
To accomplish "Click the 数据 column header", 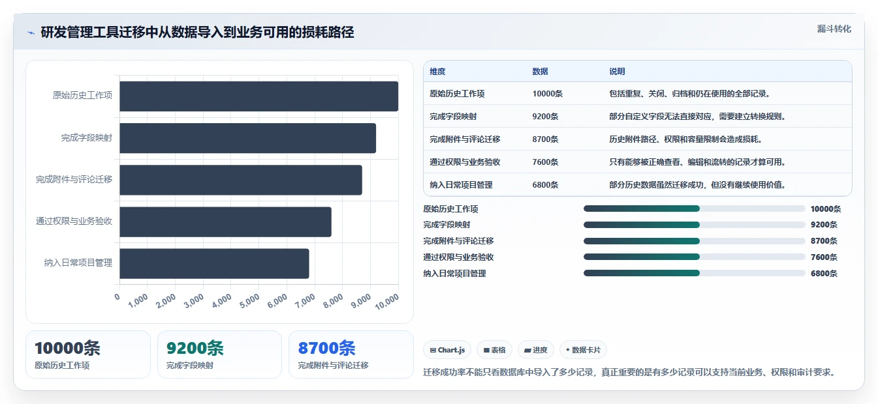I will [x=540, y=72].
